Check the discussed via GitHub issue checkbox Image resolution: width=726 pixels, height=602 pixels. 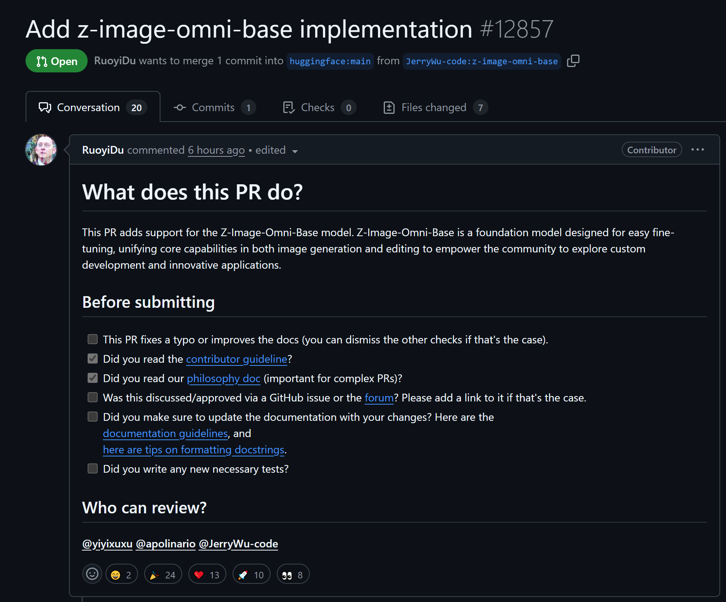(93, 398)
